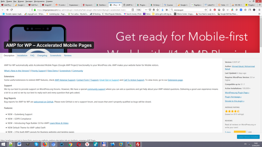Image resolution: width=262 pixels, height=147 pixels.
Task: Open Microsoft Word from the taskbar
Action: (19, 144)
